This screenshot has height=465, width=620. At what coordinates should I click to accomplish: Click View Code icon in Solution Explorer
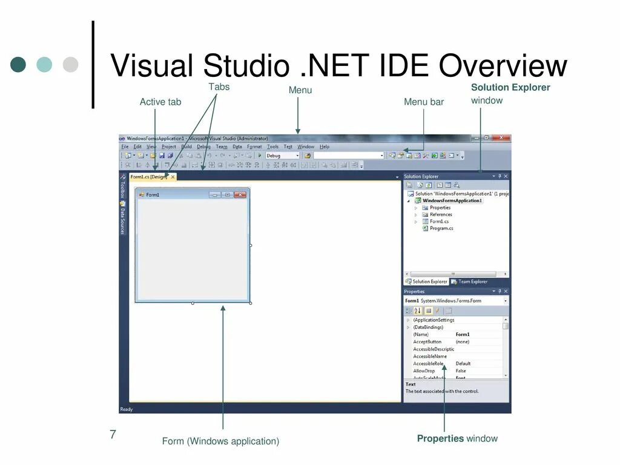click(440, 185)
